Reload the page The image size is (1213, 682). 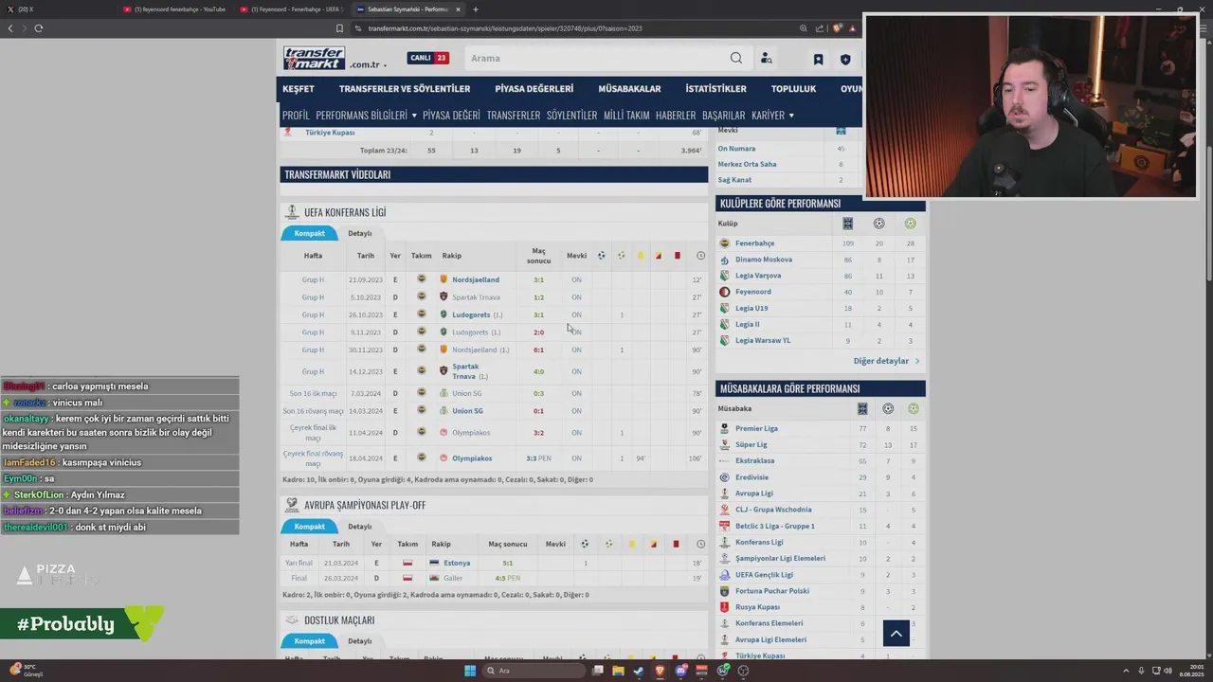point(38,28)
